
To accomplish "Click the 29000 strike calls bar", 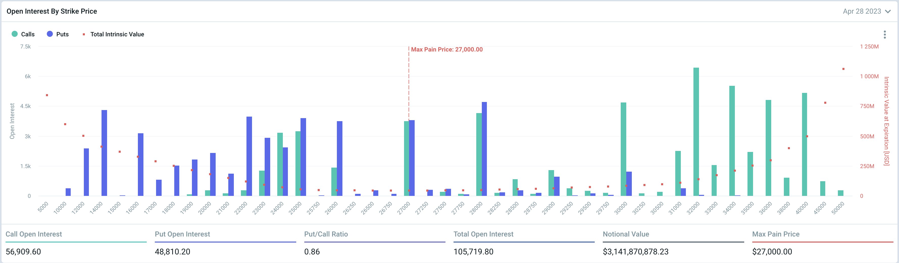I will (x=551, y=183).
